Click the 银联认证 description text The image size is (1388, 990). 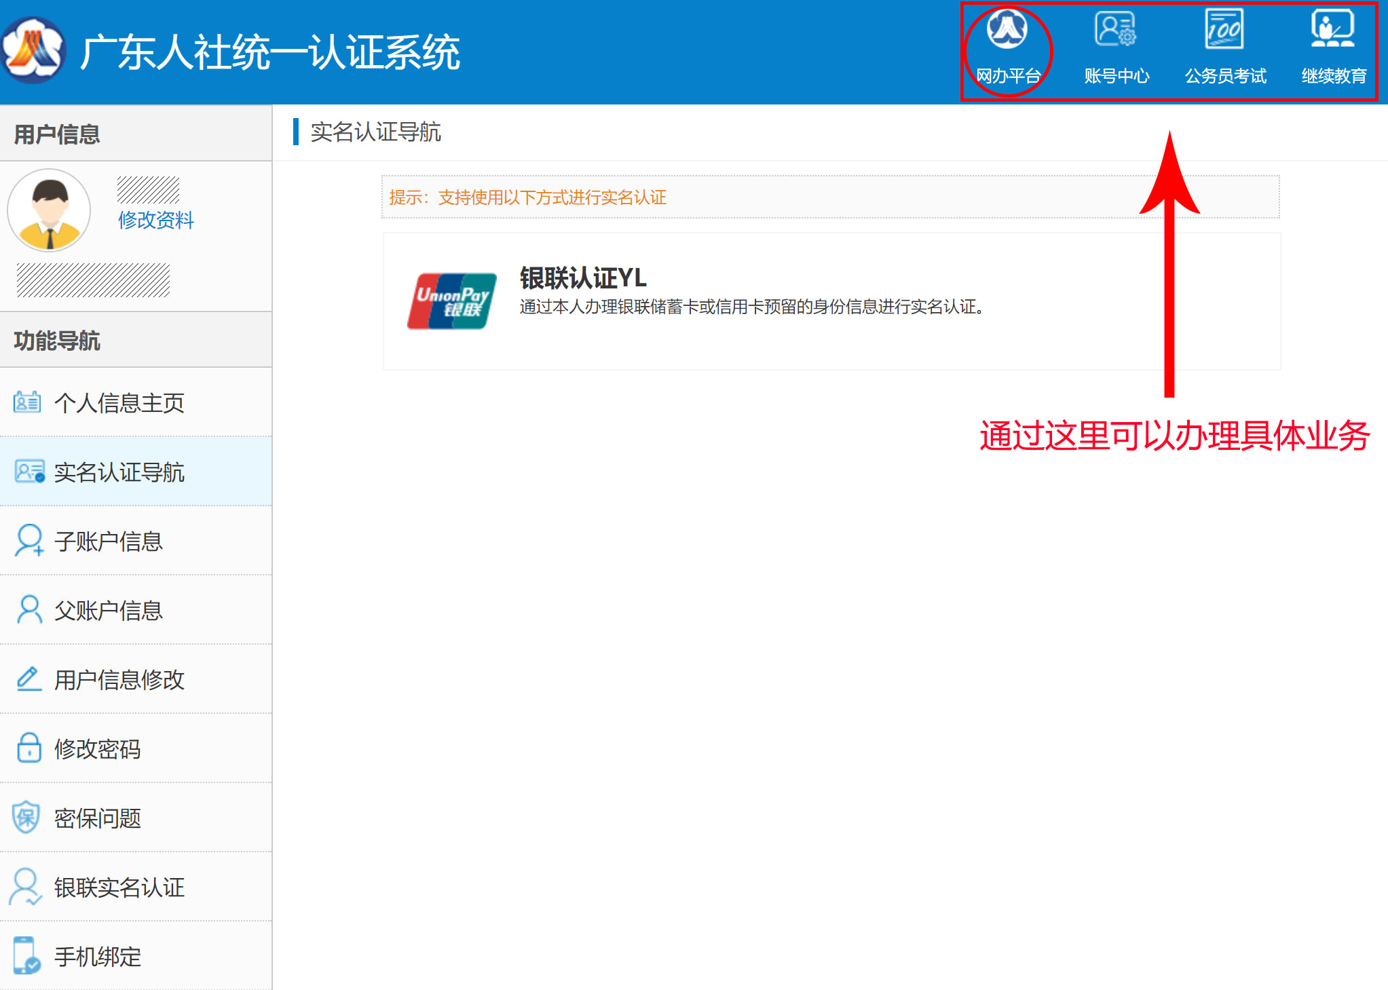pyautogui.click(x=751, y=307)
